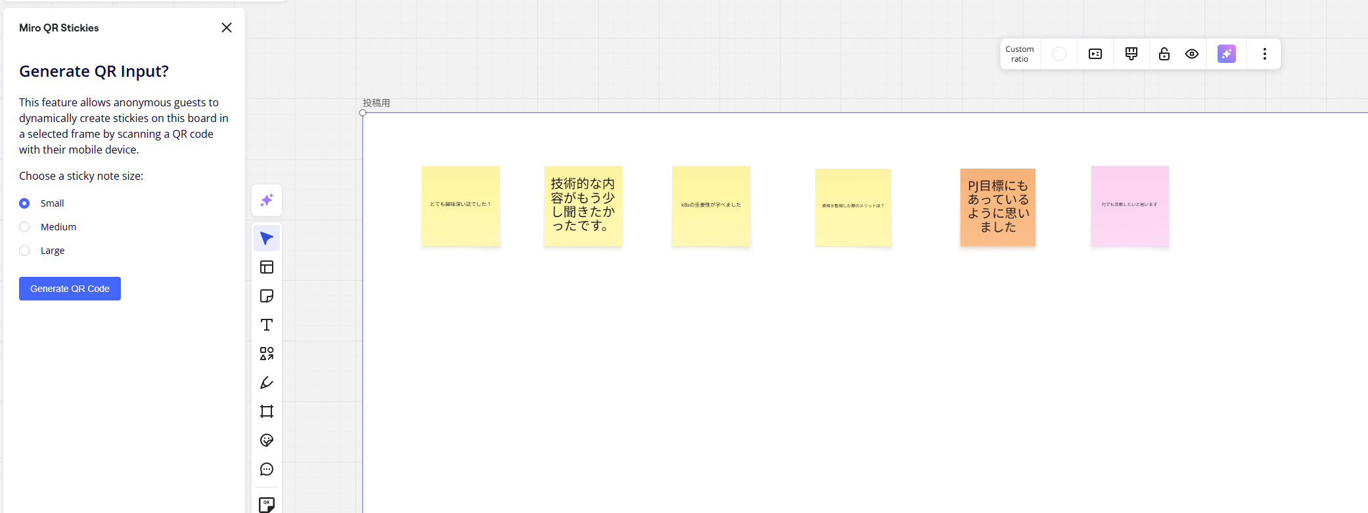
Task: Select the Frame tool
Action: tap(267, 411)
